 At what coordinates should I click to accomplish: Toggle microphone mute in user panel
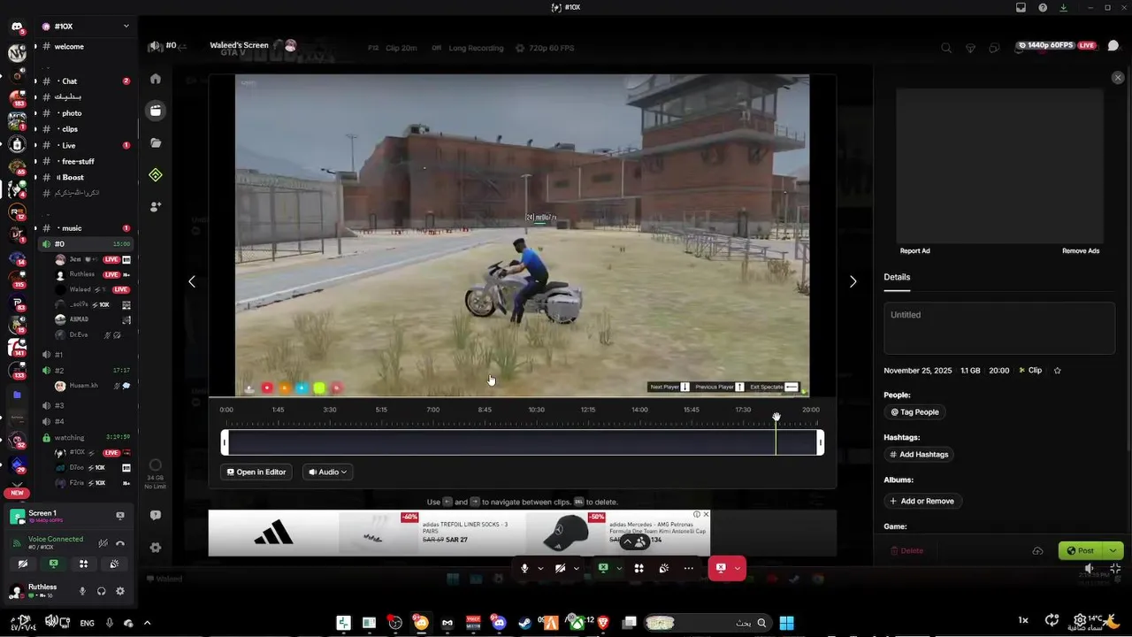pyautogui.click(x=82, y=591)
